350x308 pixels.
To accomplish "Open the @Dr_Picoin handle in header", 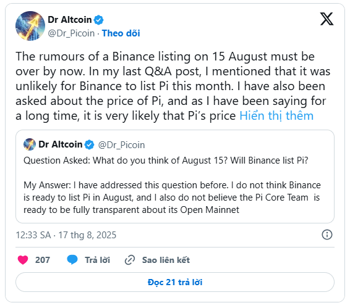I will click(x=71, y=33).
